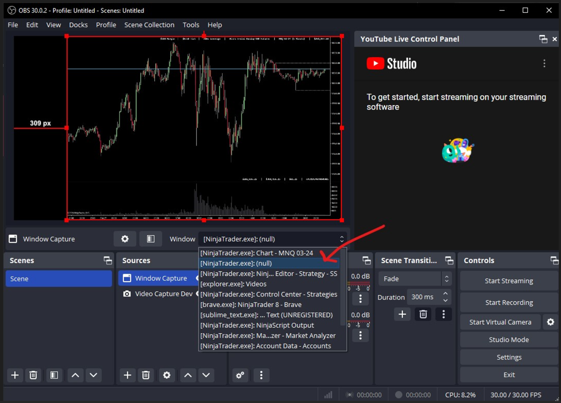Open the second audio channel's three-dot options
Image resolution: width=561 pixels, height=403 pixels.
click(x=360, y=335)
